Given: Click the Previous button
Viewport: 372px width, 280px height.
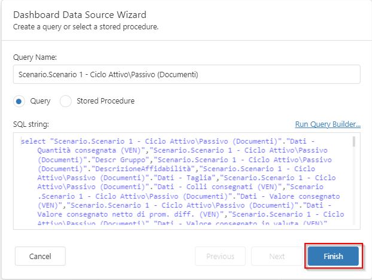Looking at the screenshot, I should (x=220, y=256).
